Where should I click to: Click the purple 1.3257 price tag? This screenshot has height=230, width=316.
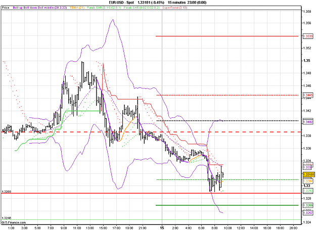(308, 213)
